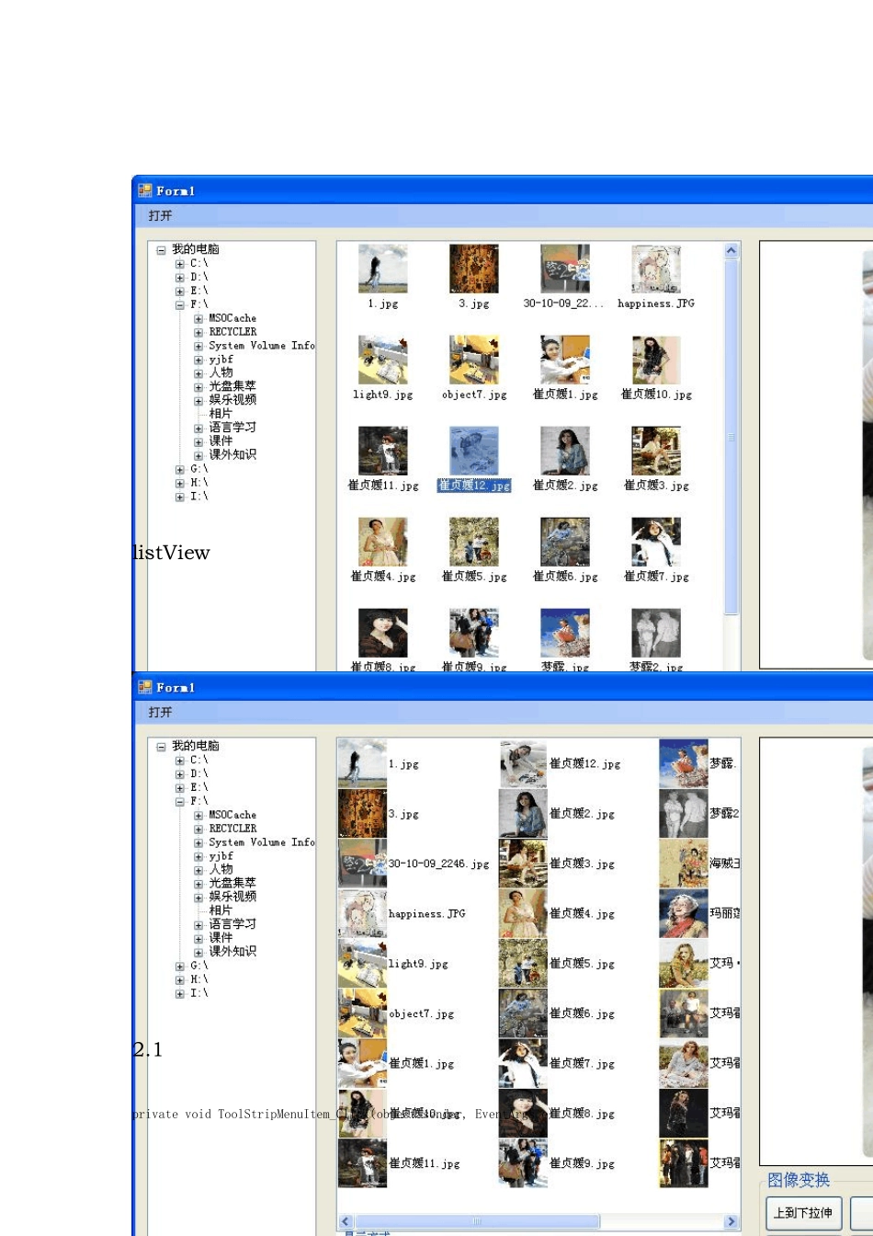Click the Form1 title icon of upper window
The width and height of the screenshot is (873, 1236).
[x=144, y=190]
